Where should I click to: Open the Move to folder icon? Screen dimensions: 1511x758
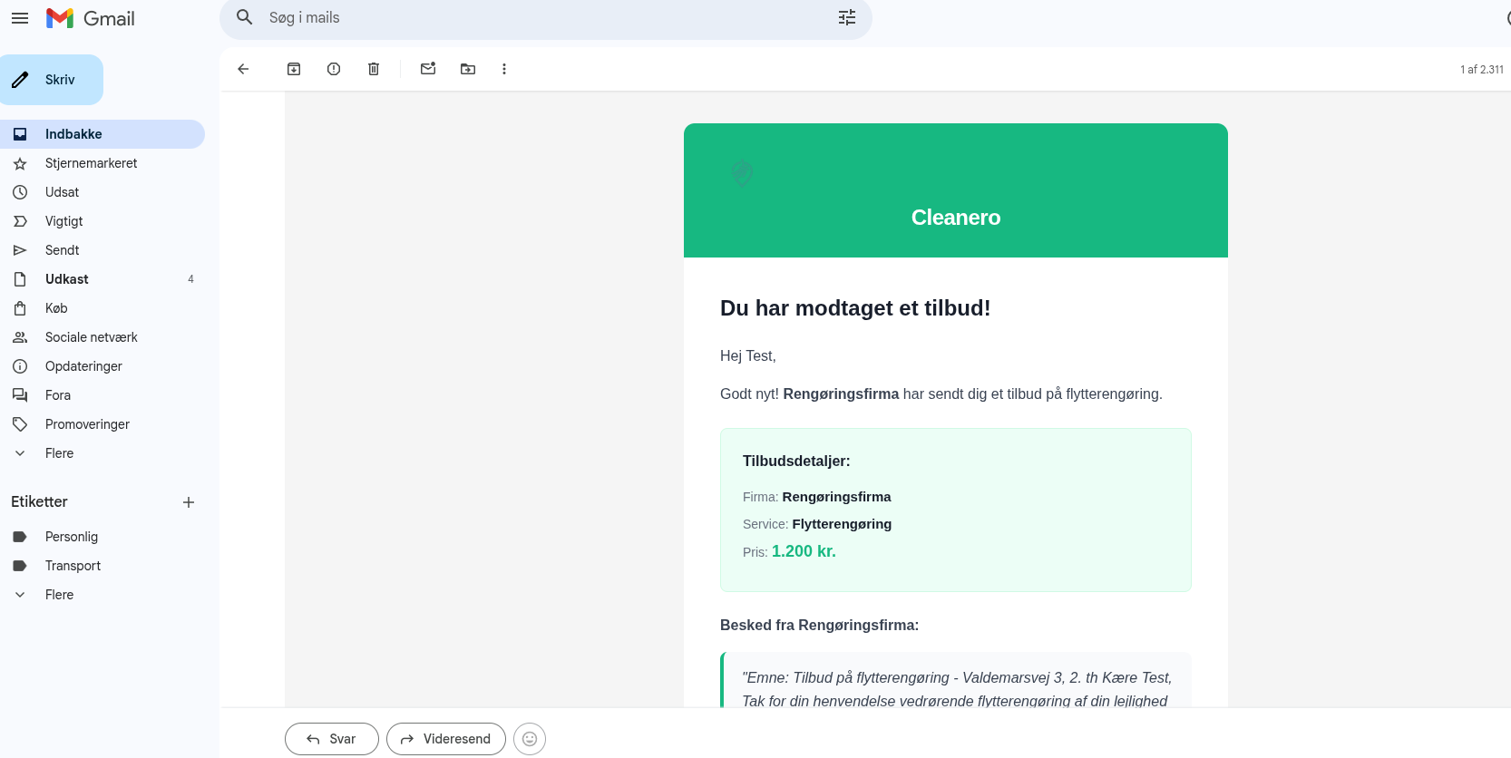468,69
